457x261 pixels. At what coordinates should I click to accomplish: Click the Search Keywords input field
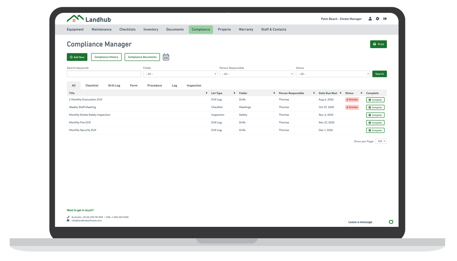tap(104, 74)
